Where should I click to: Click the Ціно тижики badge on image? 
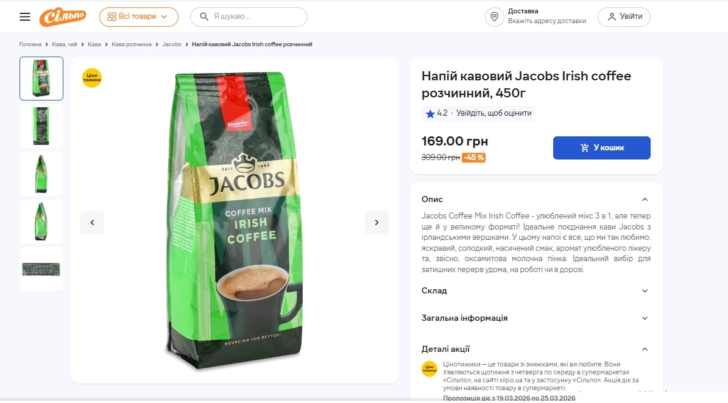92,78
